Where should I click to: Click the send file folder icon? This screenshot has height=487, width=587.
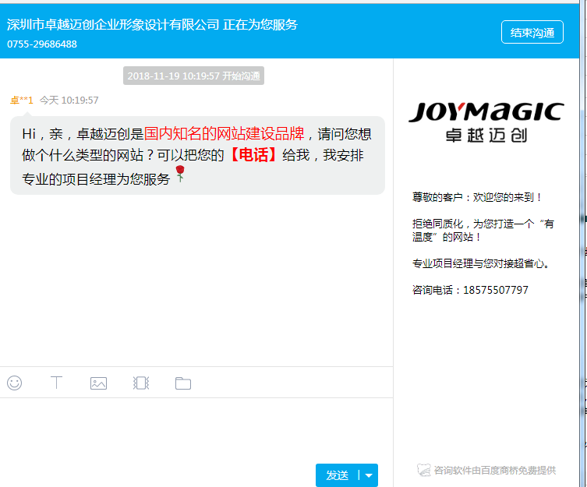coord(182,383)
